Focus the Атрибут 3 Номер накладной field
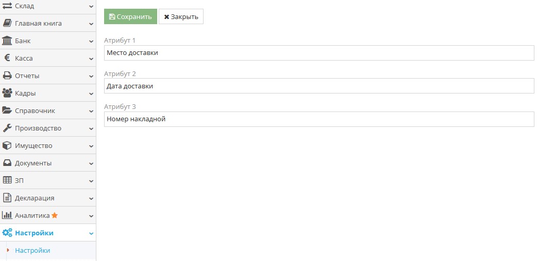 pos(319,119)
